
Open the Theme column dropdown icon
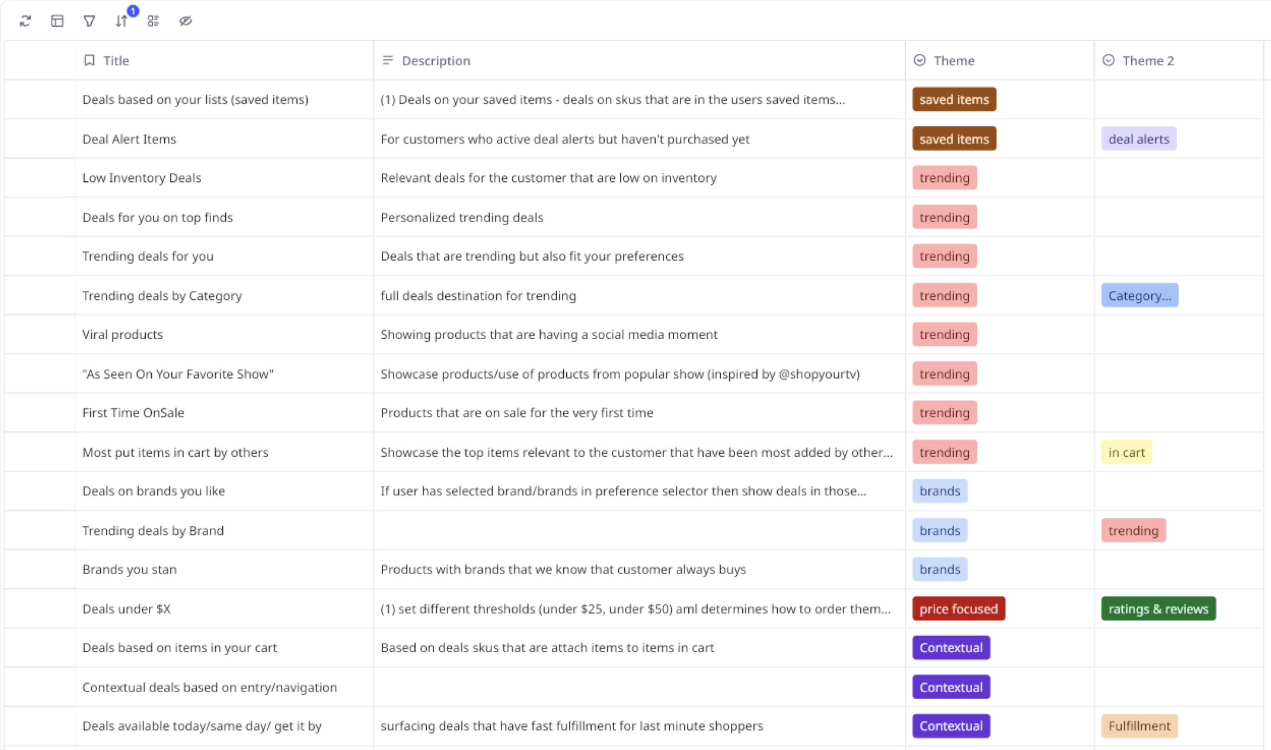[919, 60]
